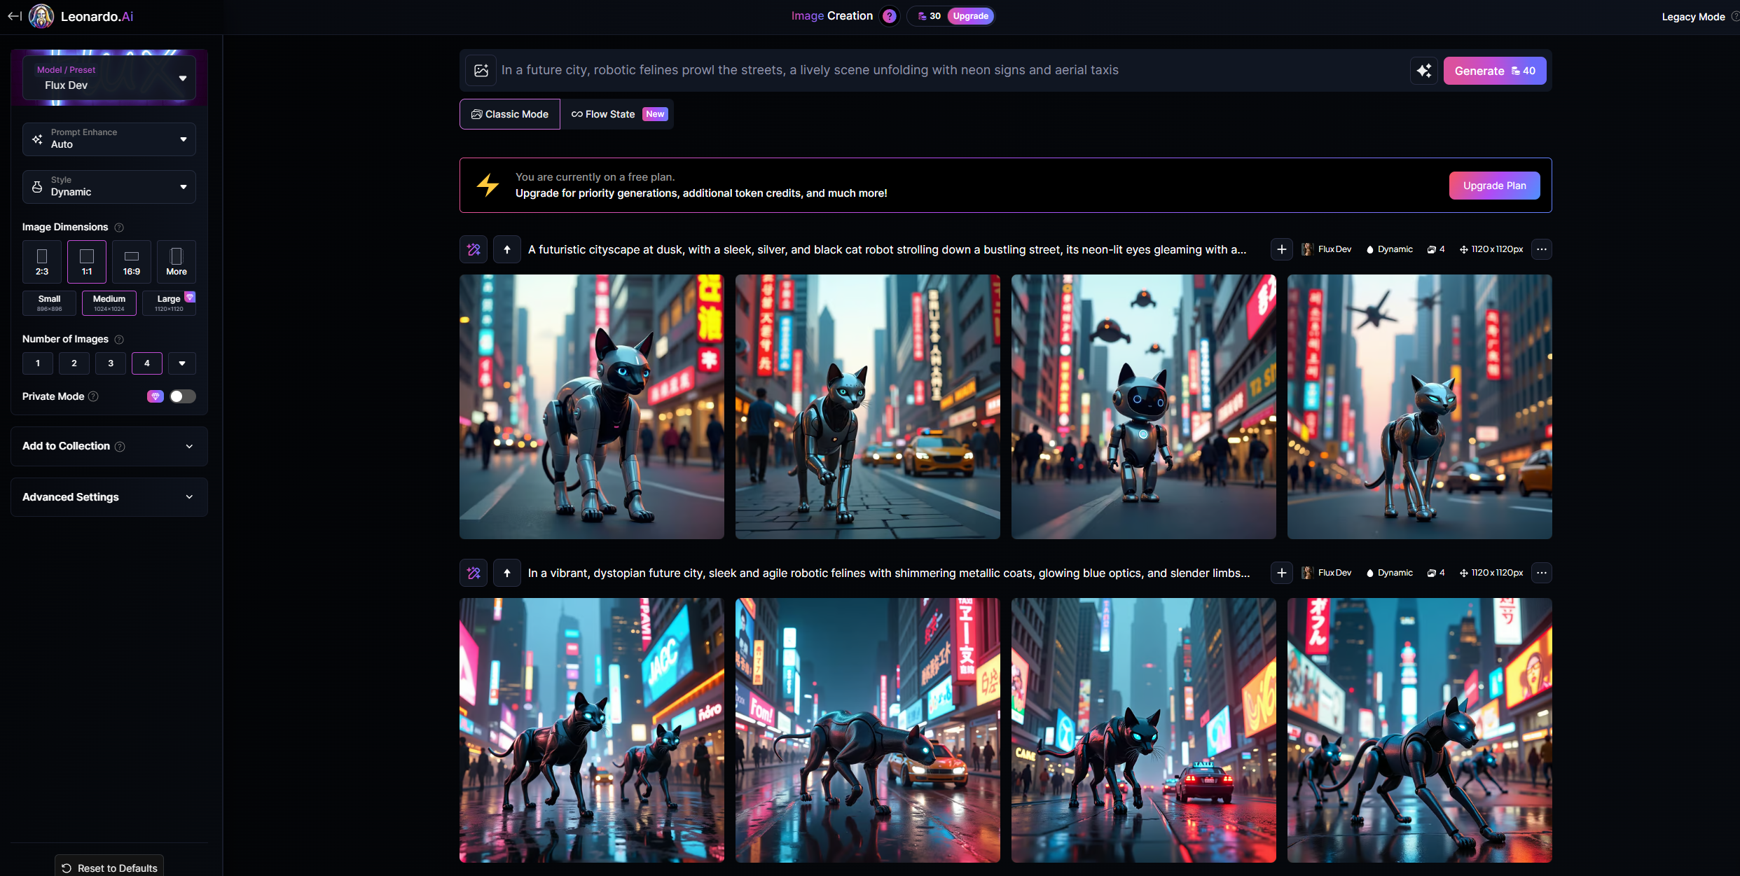
Task: Select Small 896x896 image size
Action: (49, 303)
